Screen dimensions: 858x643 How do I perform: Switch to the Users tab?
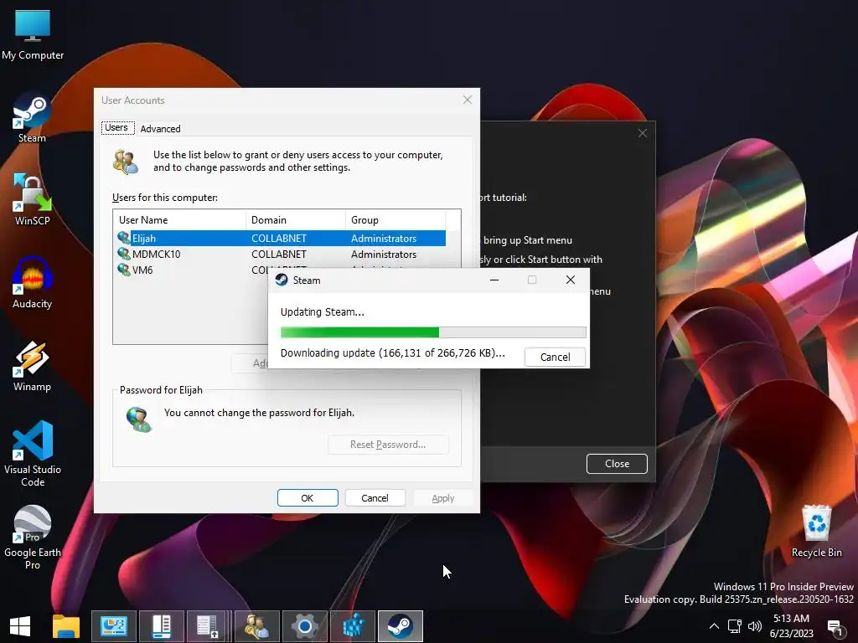click(x=116, y=127)
